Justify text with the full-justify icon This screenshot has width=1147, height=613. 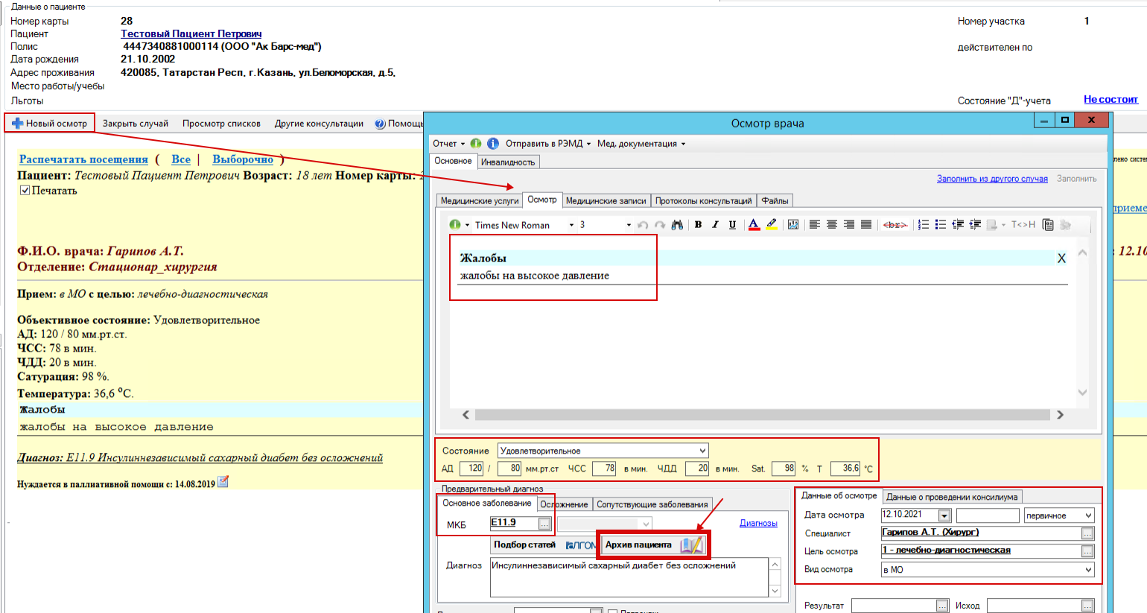tap(866, 225)
